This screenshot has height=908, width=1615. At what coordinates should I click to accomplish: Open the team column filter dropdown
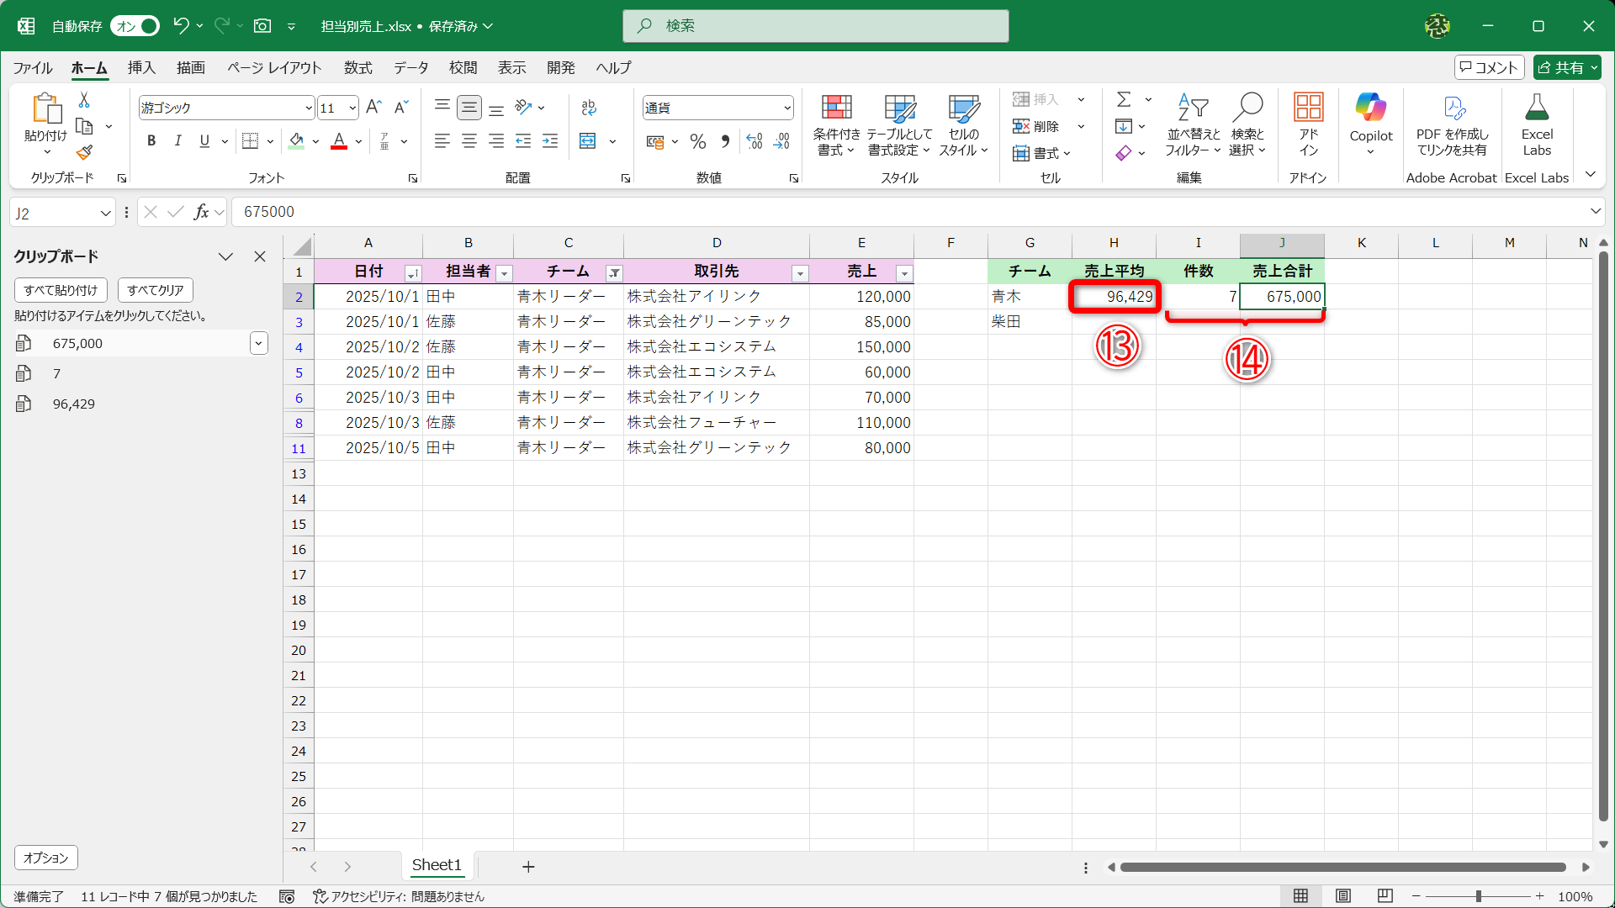pyautogui.click(x=615, y=272)
